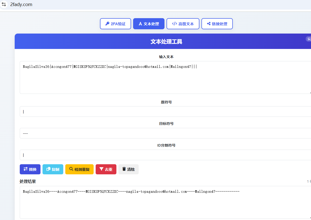Click the badge at header's top-right corner
This screenshot has width=311, height=220.
click(x=309, y=39)
